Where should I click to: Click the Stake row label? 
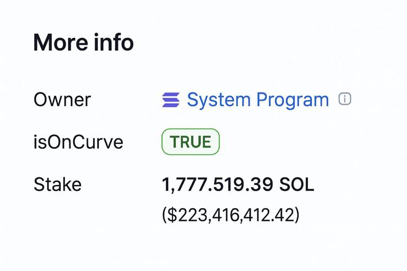pos(57,184)
